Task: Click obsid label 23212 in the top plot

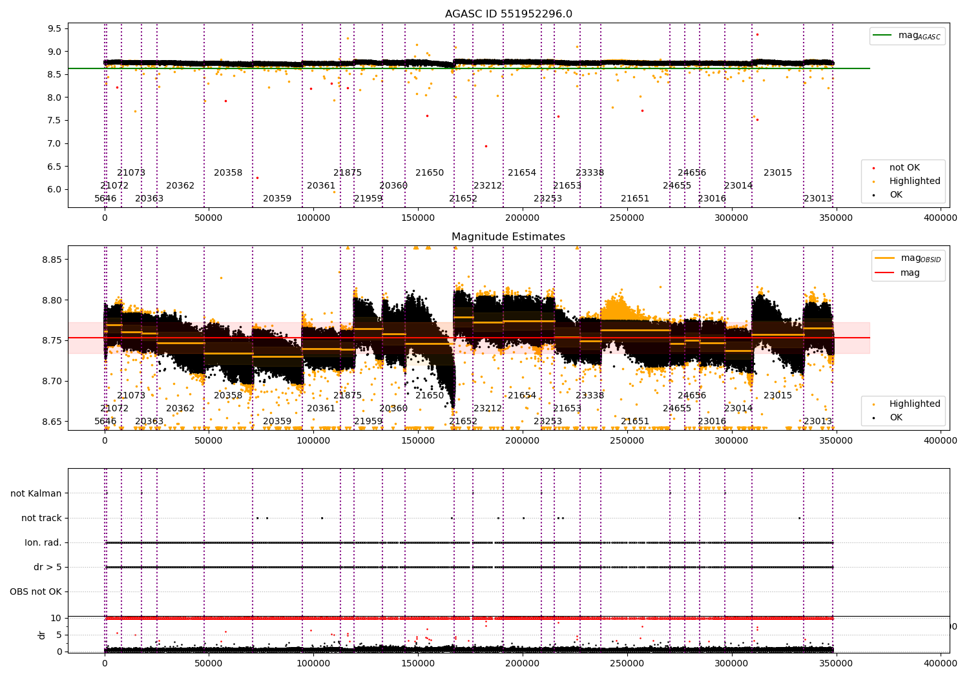Action: (x=488, y=185)
